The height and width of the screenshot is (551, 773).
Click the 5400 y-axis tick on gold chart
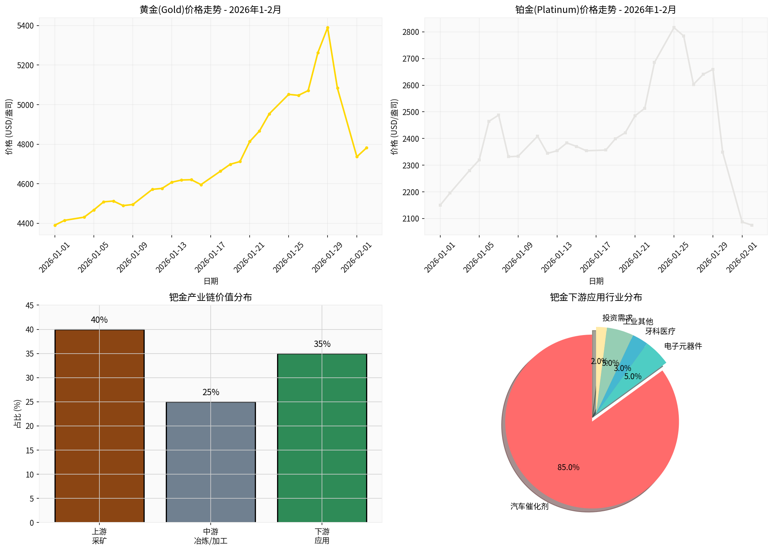tap(25, 26)
